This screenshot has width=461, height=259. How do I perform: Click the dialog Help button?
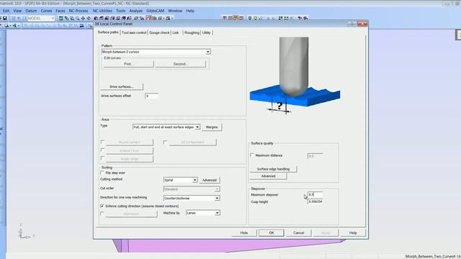click(x=353, y=232)
